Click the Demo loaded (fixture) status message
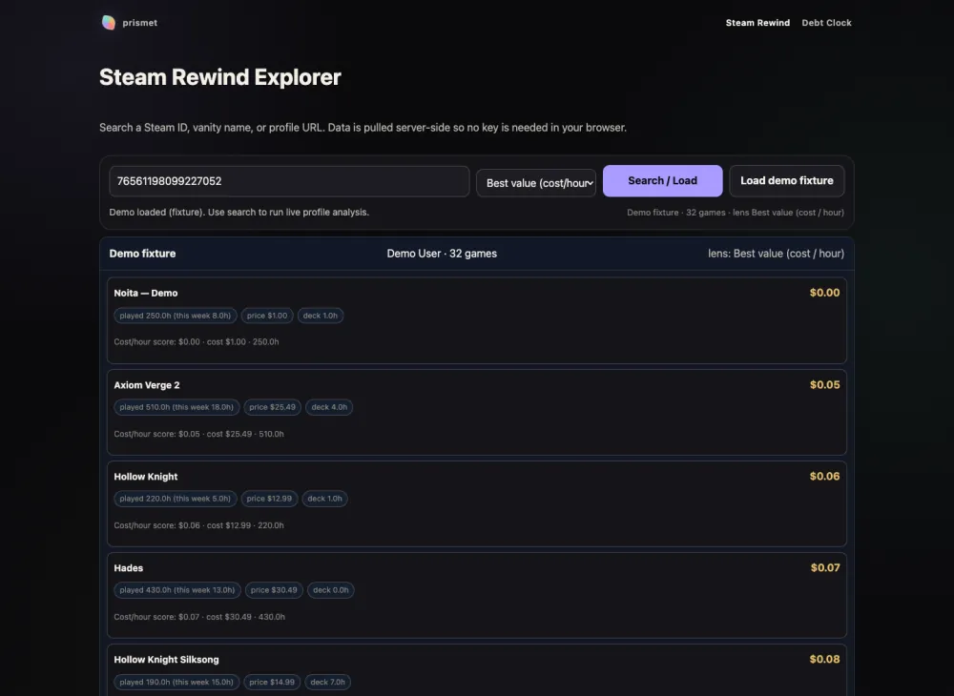Viewport: 954px width, 696px height. click(239, 213)
